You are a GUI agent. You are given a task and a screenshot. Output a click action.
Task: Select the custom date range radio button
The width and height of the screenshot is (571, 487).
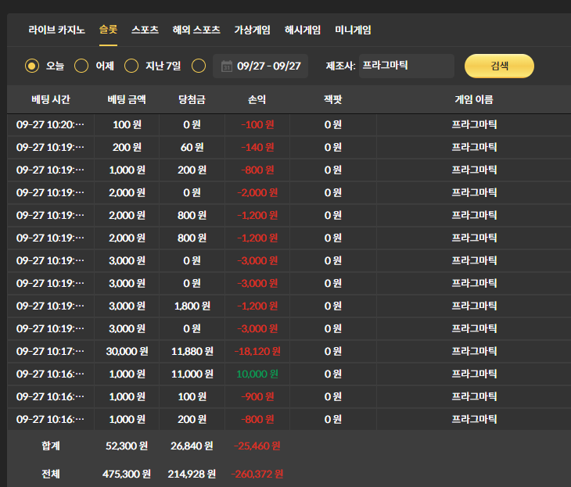[199, 66]
